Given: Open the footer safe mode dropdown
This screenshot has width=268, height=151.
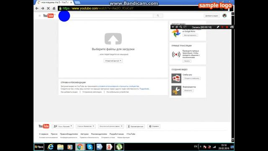Looking at the screenshot, I should click(111, 126).
